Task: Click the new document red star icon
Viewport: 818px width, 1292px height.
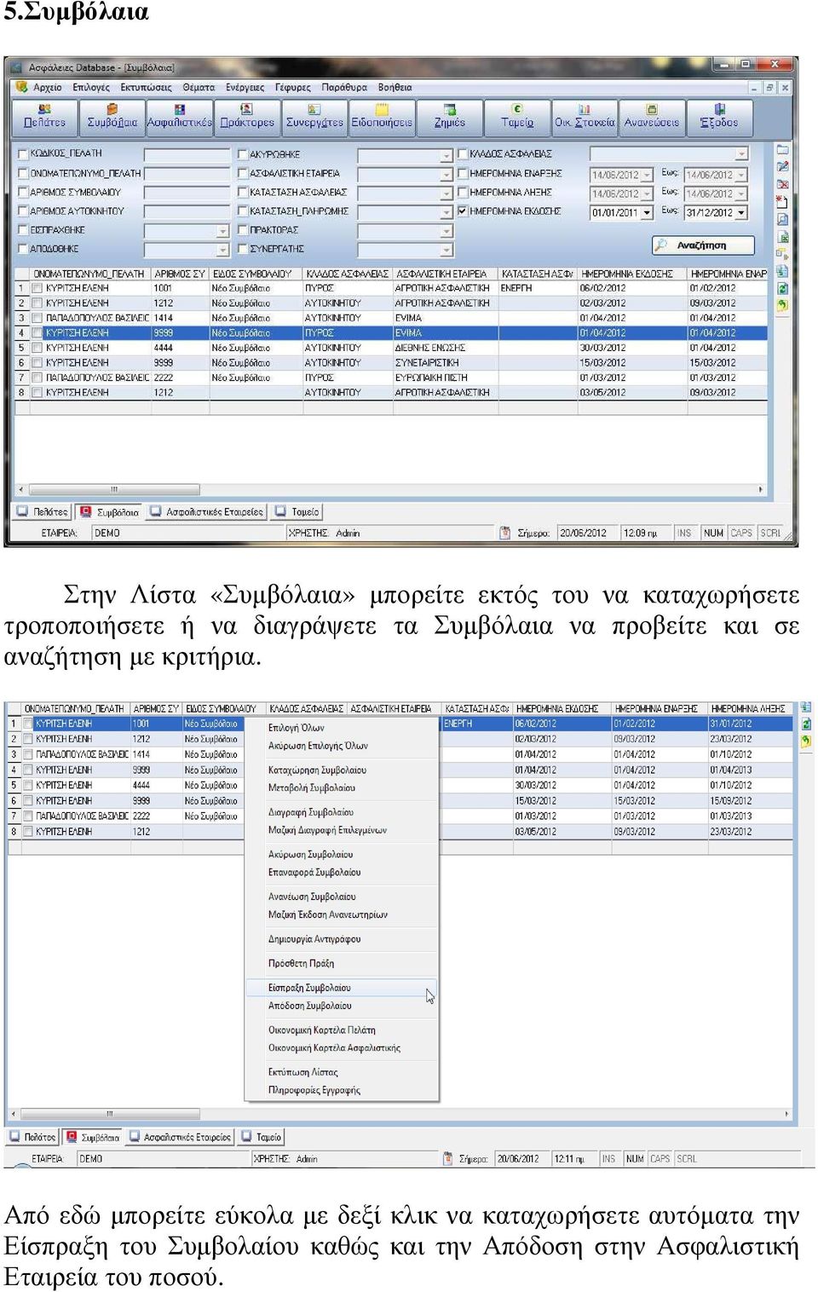Action: click(782, 202)
